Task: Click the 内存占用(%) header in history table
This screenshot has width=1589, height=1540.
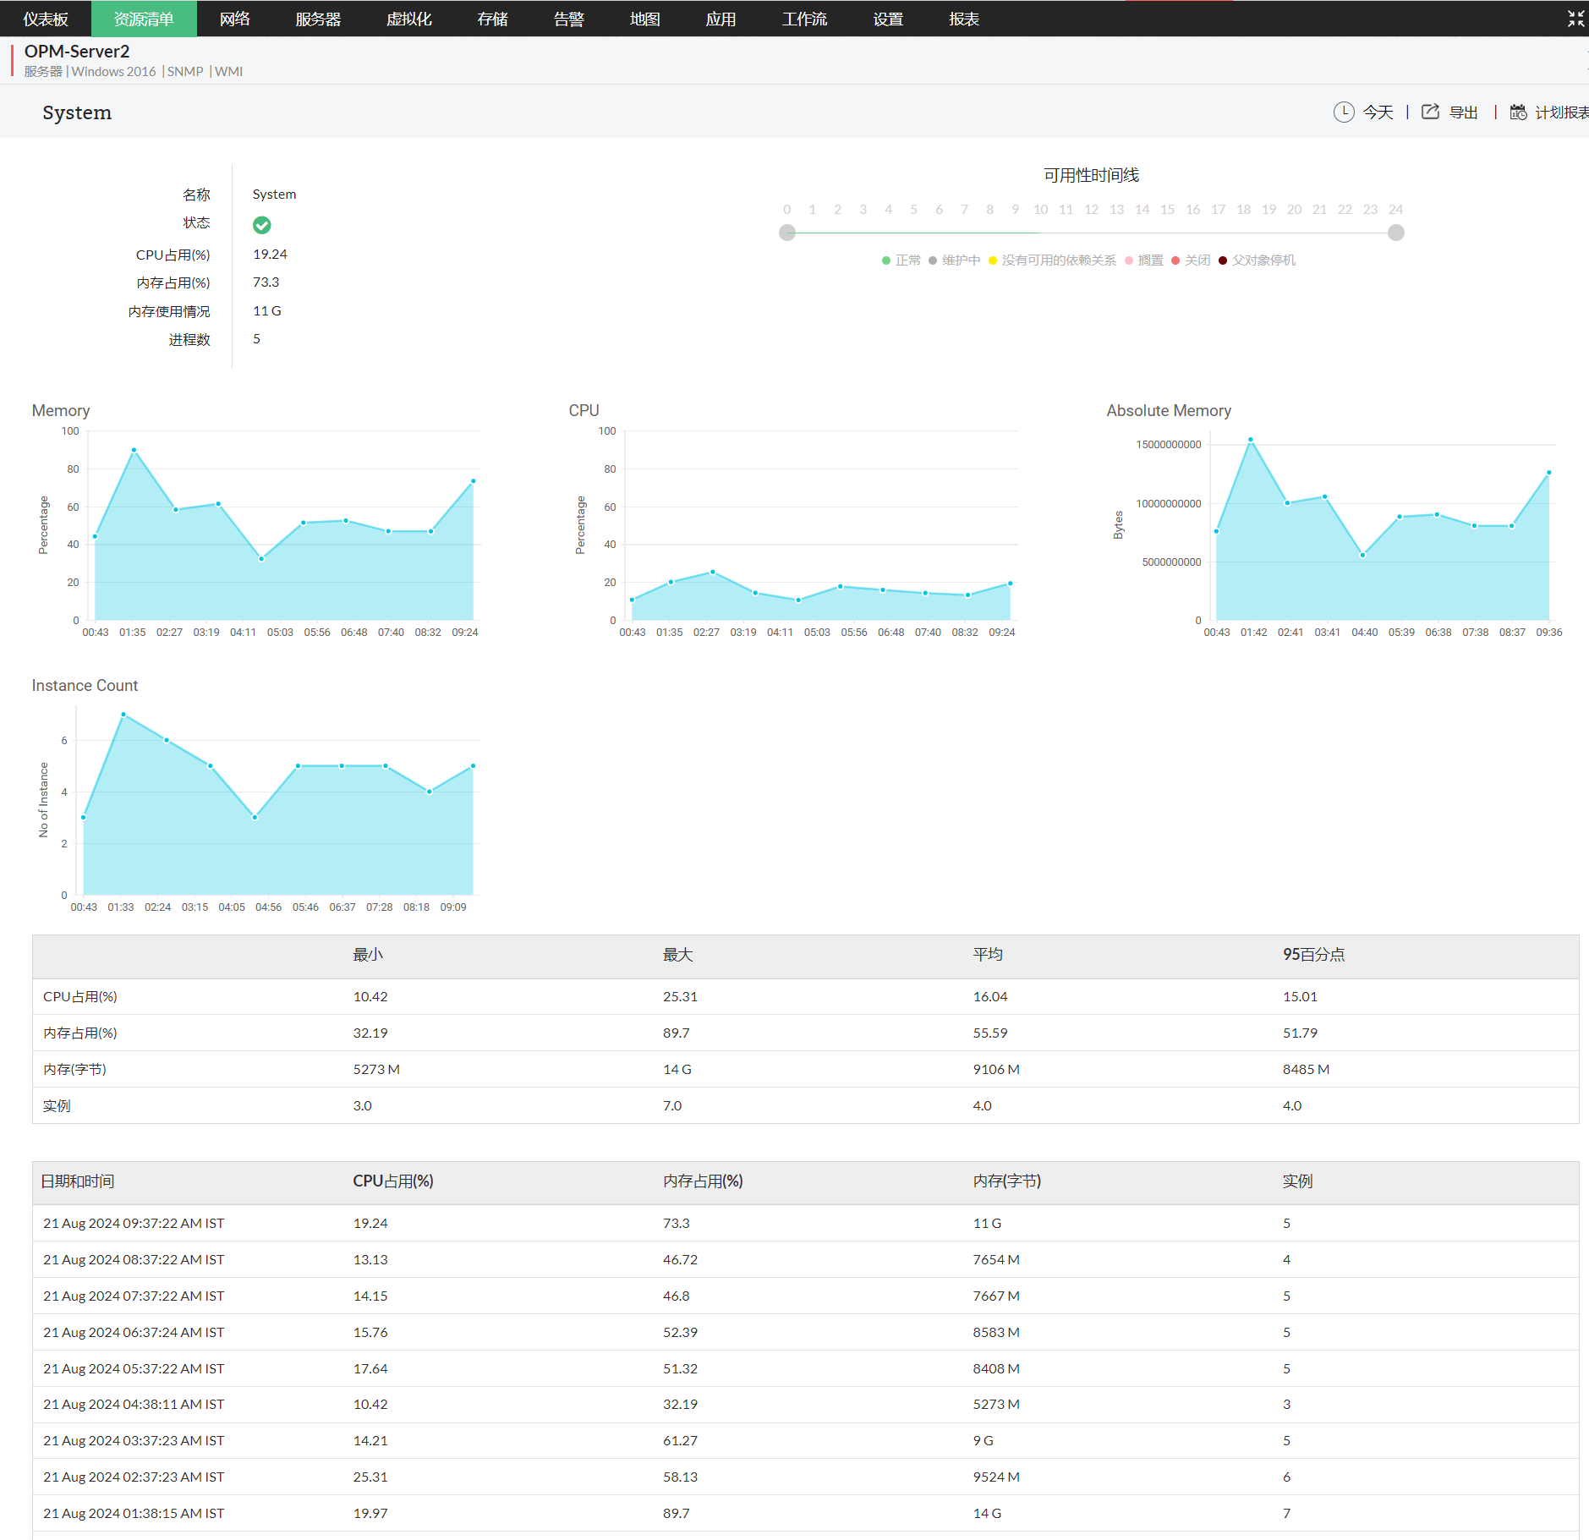Action: click(x=703, y=1181)
